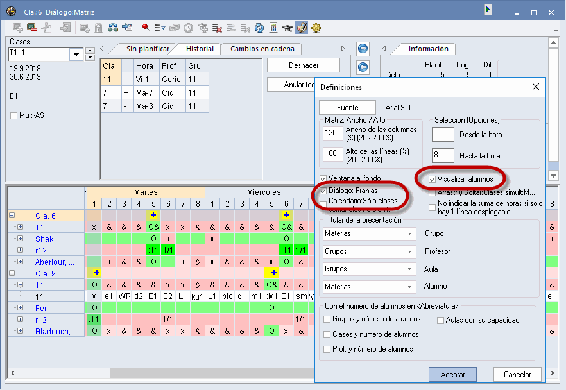Open the Aula presentation dropdown

click(x=369, y=269)
